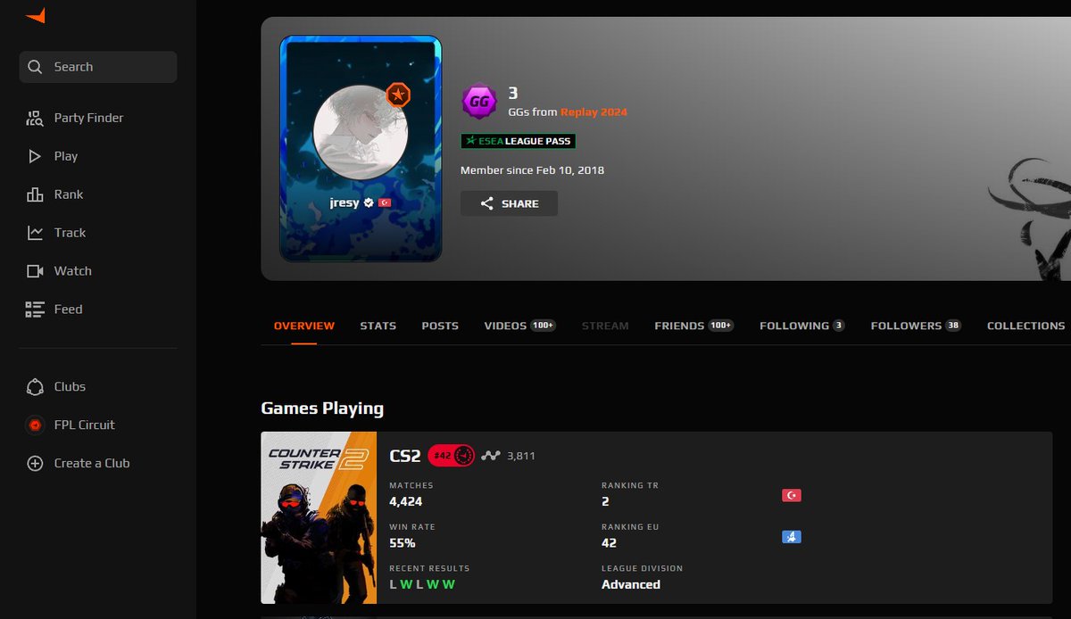Screen dimensions: 1071x619
Task: Click the Clubs icon in the sidebar
Action: [x=35, y=387]
